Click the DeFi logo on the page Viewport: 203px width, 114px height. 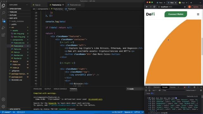[x=150, y=14]
